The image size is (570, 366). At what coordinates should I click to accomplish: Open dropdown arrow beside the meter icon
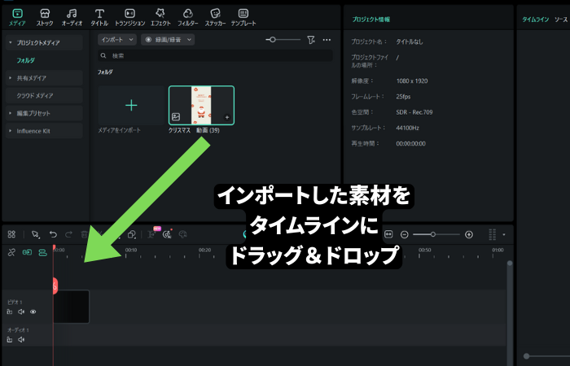pos(504,234)
